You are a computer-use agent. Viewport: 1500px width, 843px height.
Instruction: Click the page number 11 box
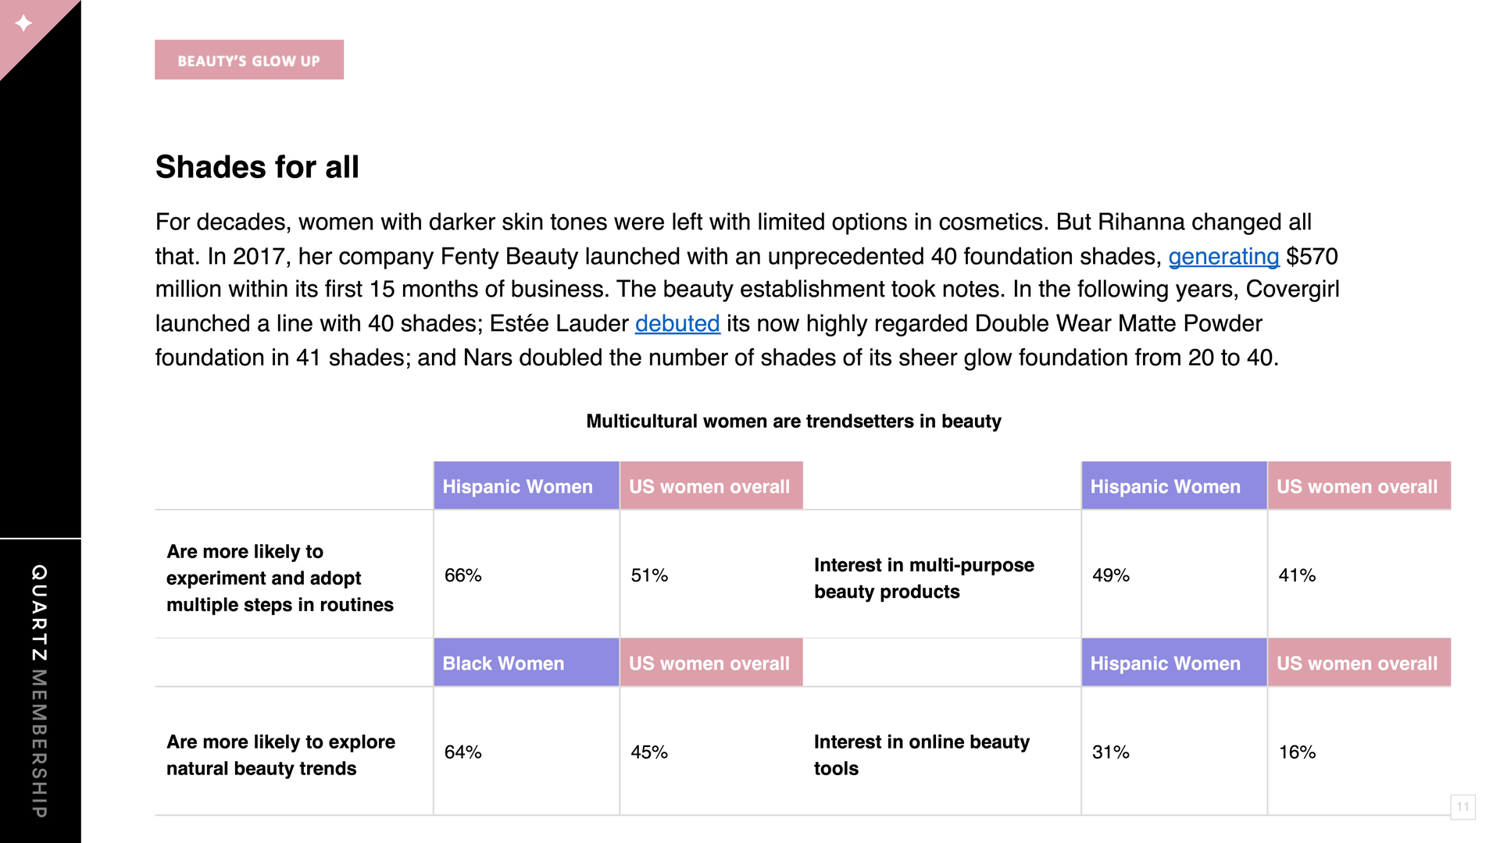click(1462, 806)
